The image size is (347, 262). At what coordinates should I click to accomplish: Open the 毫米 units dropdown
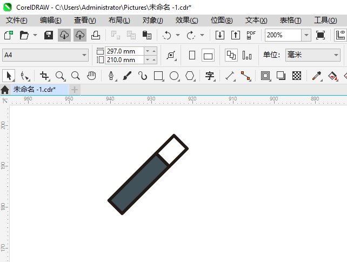coord(313,55)
